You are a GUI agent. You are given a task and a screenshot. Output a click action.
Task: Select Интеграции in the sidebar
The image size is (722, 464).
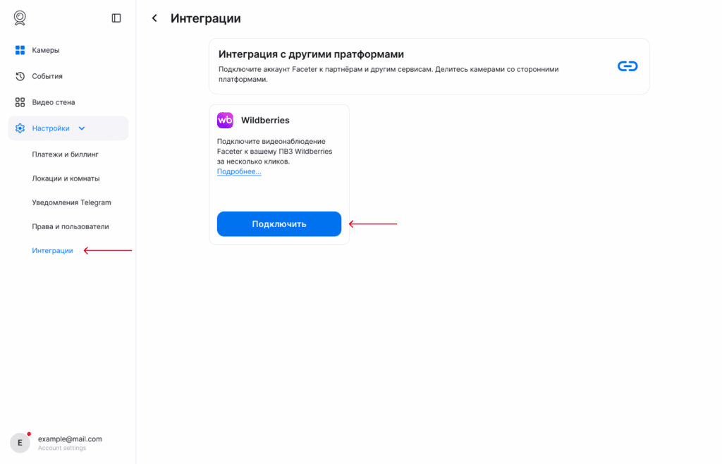pos(52,250)
